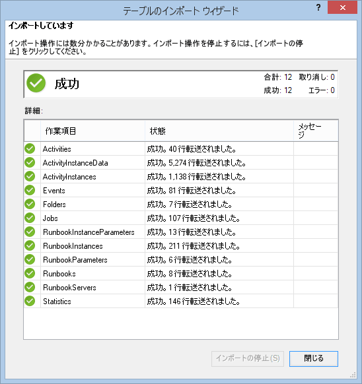This screenshot has height=384, width=362.
Task: Select the Jobs work item name
Action: (50, 218)
